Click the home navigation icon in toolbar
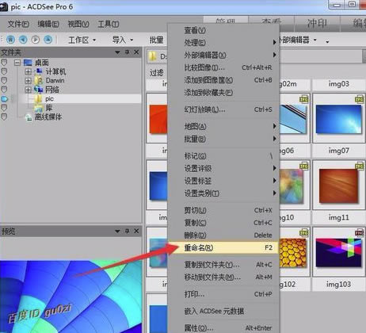Screen dimensions: 366x333 click(10, 40)
